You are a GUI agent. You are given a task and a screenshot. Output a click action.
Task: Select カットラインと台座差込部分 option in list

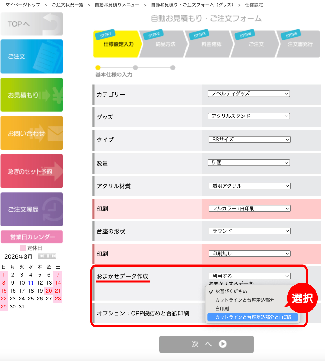tap(245, 300)
